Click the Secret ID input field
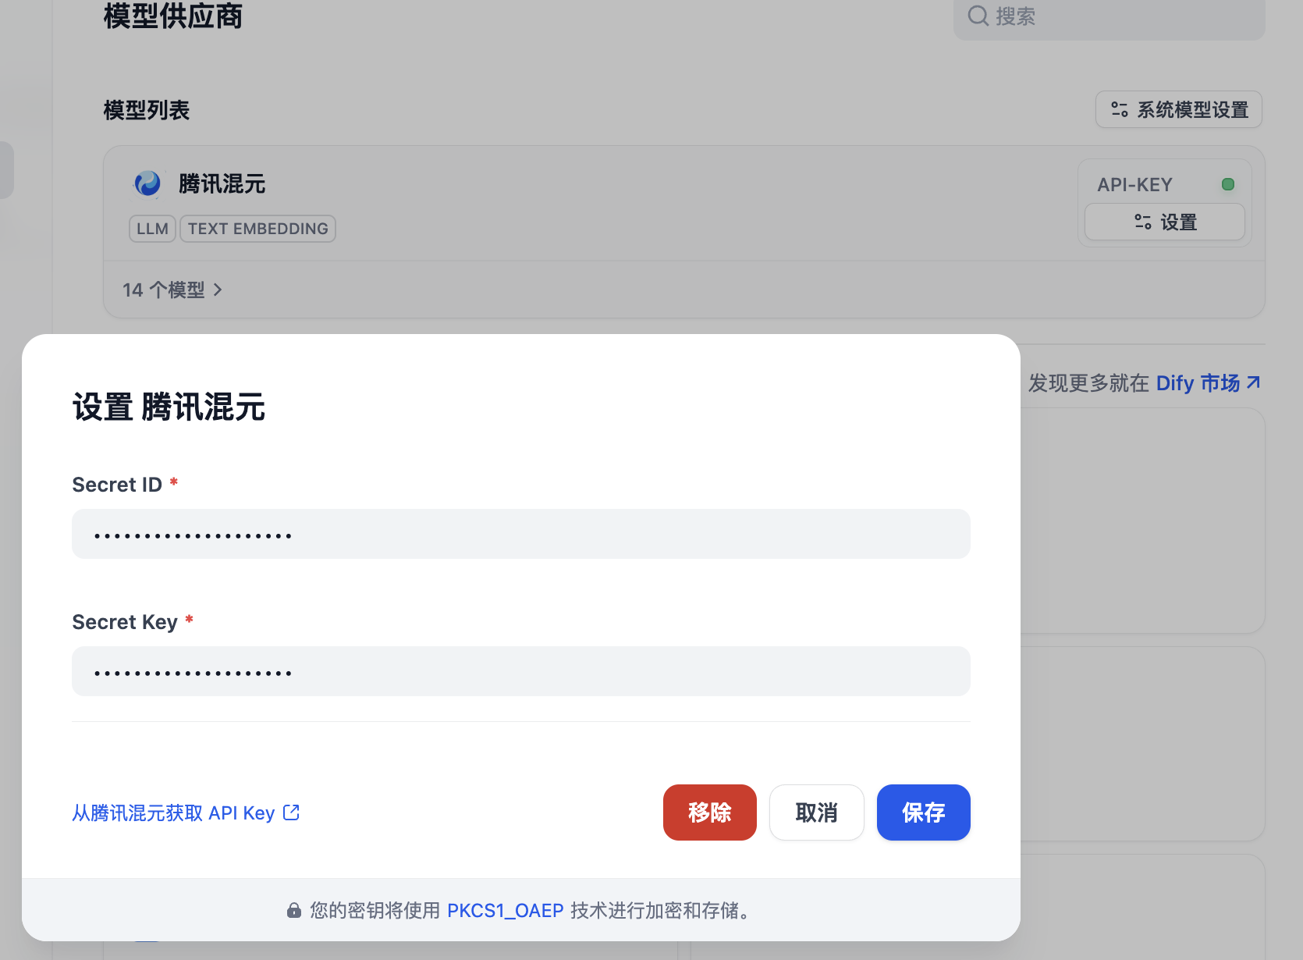The image size is (1303, 960). (x=520, y=534)
